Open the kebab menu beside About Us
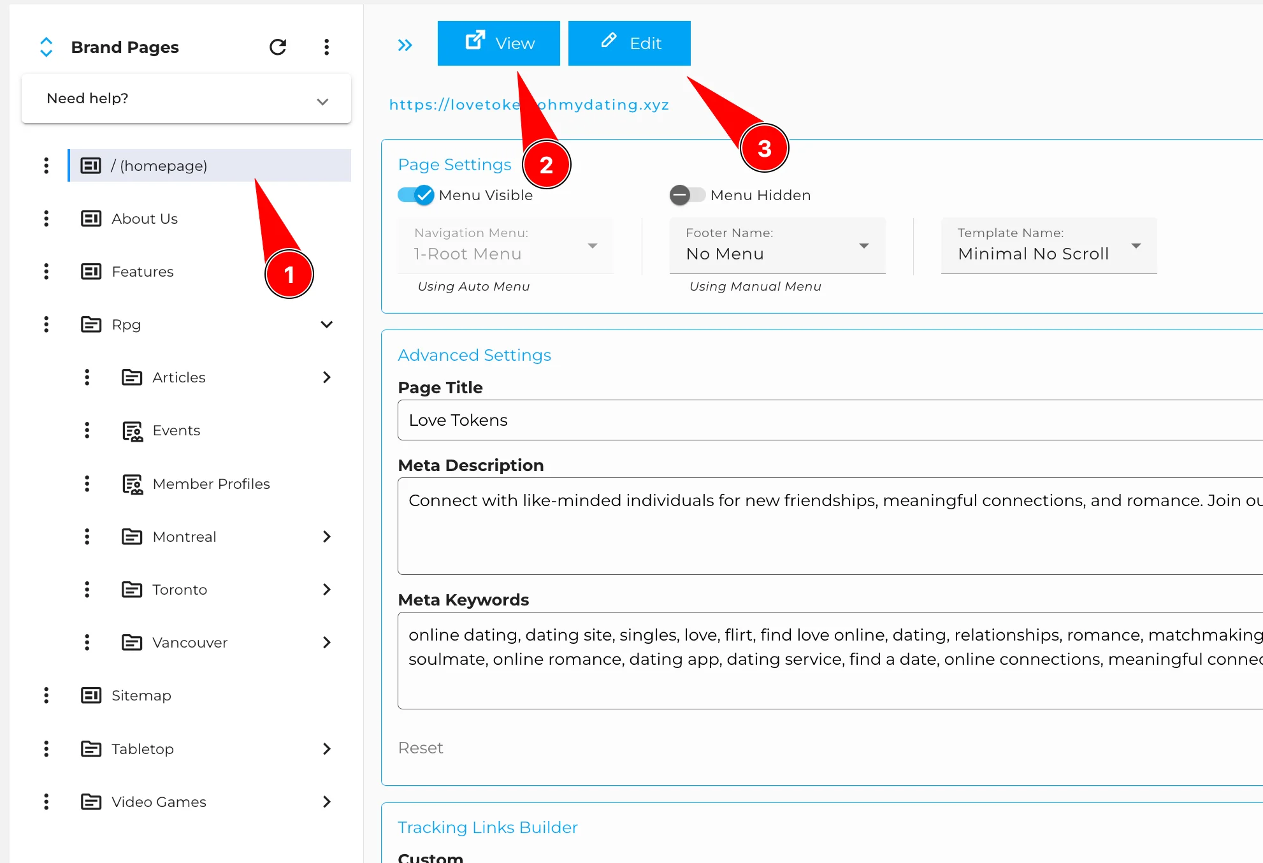 tap(46, 219)
